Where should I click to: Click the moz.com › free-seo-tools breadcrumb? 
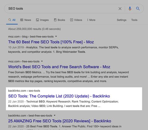coord(24,61)
